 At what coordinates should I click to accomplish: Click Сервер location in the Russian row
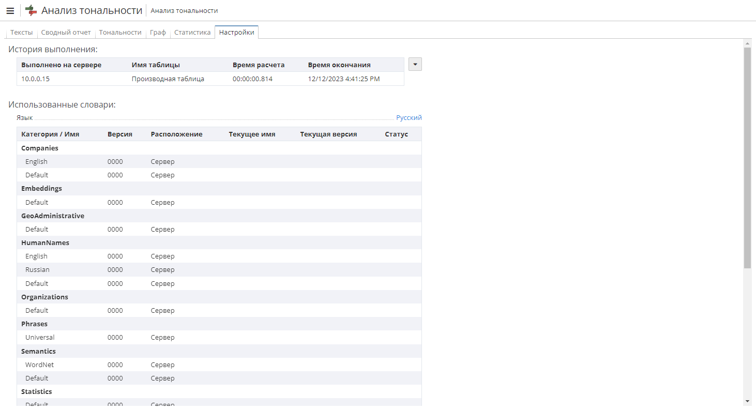click(163, 270)
